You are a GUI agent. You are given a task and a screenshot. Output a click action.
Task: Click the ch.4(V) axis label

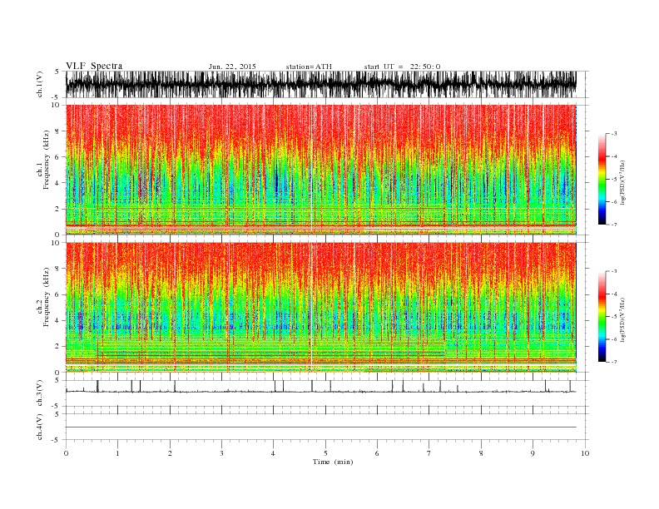click(x=40, y=427)
